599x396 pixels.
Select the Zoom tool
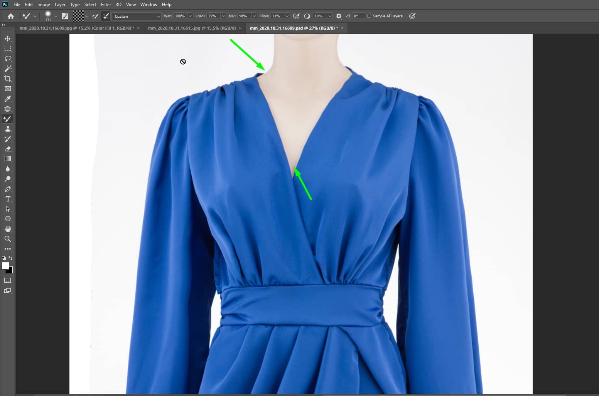pos(8,239)
